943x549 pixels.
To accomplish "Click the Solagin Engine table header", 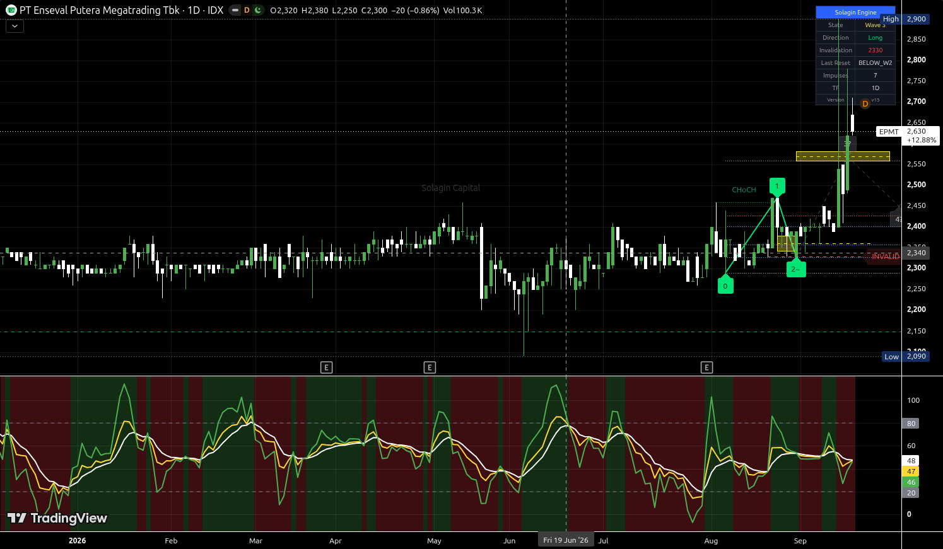I will tap(855, 12).
